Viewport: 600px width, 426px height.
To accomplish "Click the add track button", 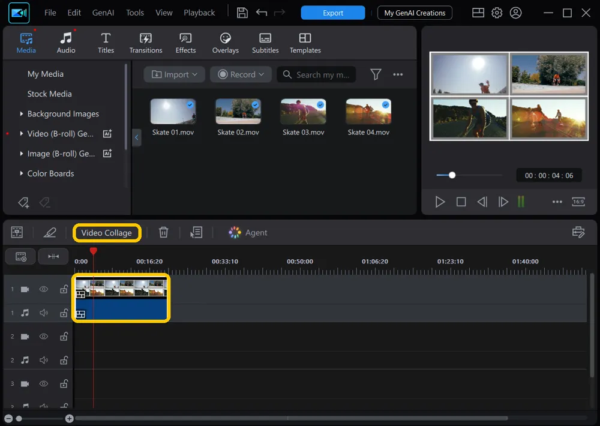I will (x=20, y=256).
